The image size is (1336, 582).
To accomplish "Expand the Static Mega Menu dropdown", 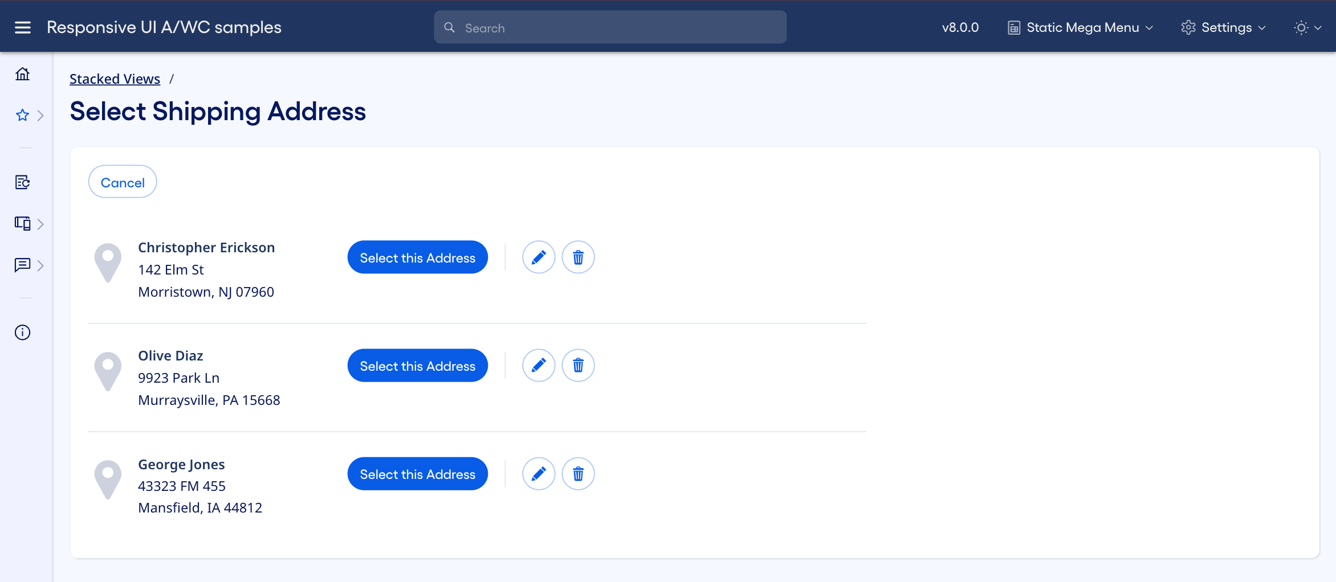I will pos(1080,27).
